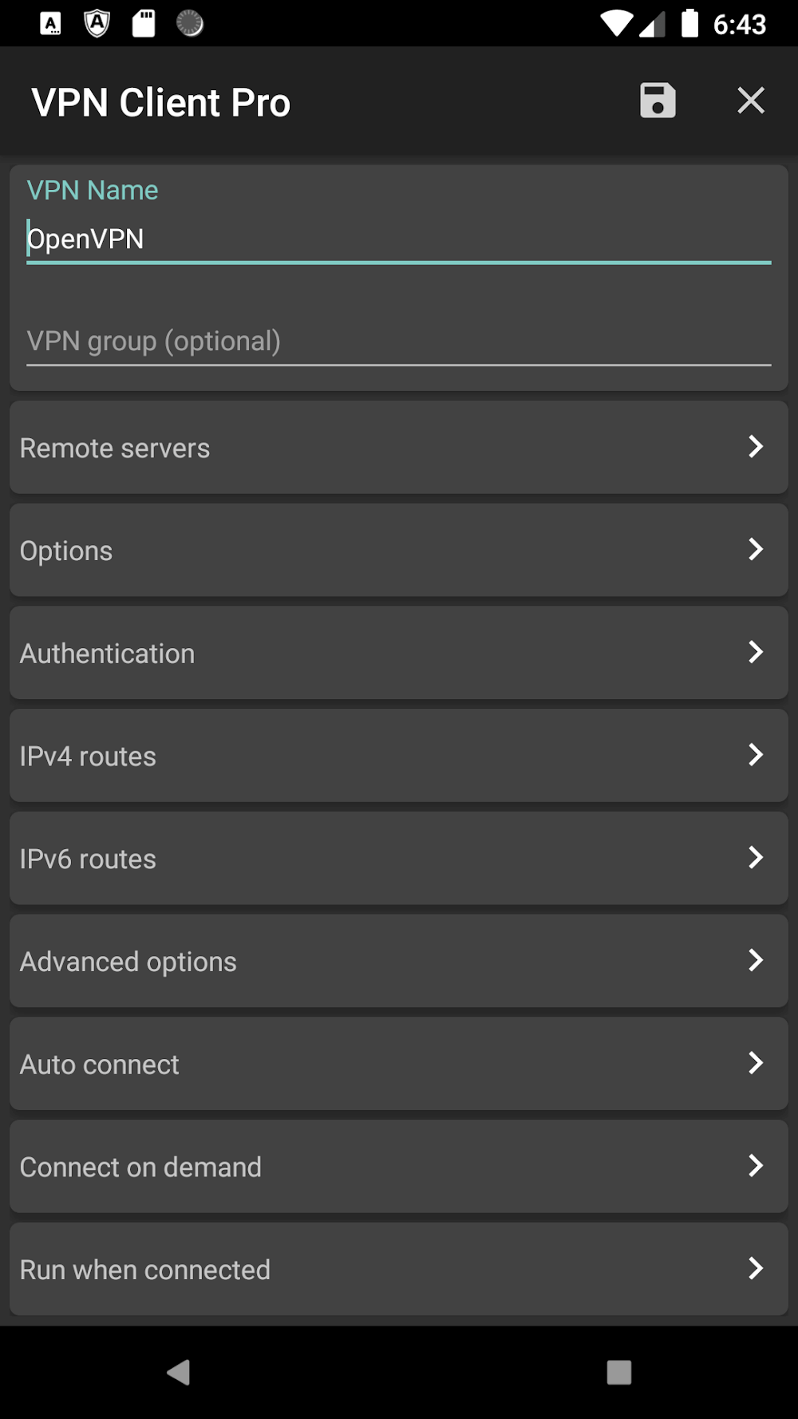The image size is (798, 1419).
Task: Expand the Options chevron arrow
Action: point(755,549)
